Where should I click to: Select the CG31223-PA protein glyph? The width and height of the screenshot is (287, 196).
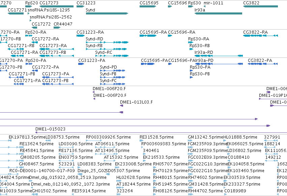pos(81,64)
